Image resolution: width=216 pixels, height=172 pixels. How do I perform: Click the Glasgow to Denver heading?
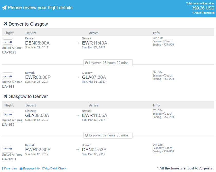[28, 96]
